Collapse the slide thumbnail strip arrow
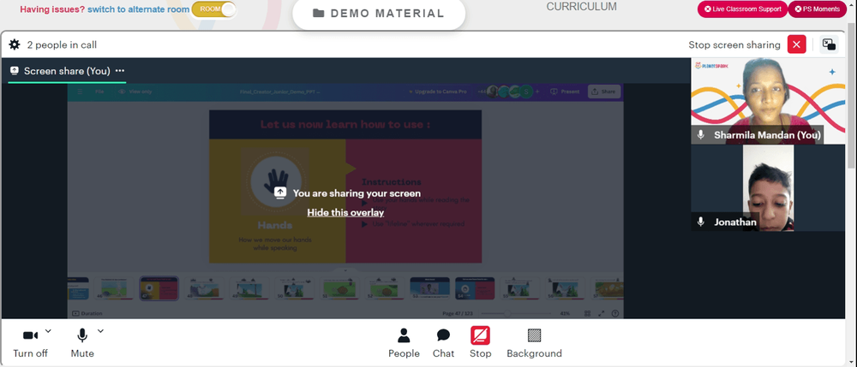This screenshot has width=857, height=367. 345,270
